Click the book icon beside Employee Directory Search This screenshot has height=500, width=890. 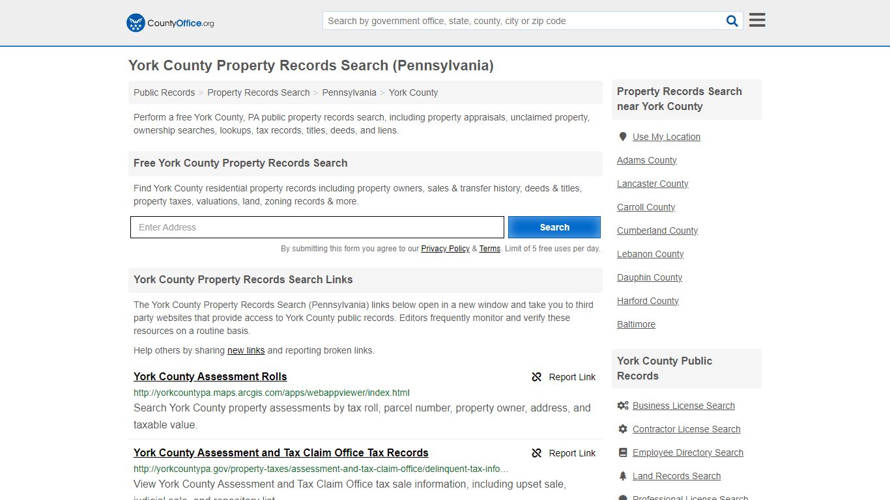click(623, 452)
